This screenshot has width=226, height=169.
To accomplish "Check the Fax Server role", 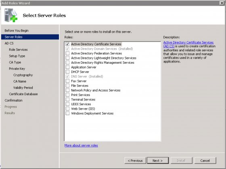I will (67, 81).
